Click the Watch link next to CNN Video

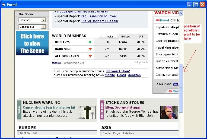coord(176,84)
